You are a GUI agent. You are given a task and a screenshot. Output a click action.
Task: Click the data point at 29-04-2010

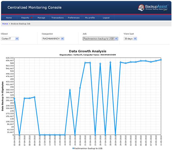pos(121,62)
